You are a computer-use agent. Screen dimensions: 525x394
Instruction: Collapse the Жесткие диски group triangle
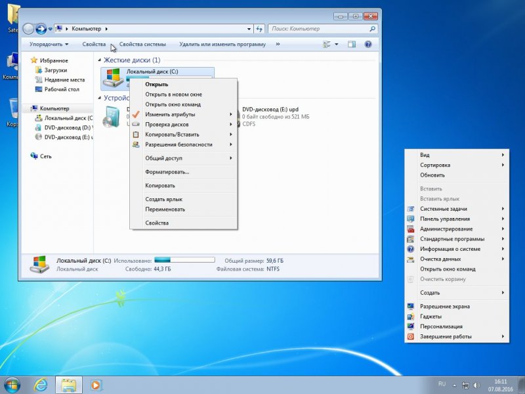[100, 60]
